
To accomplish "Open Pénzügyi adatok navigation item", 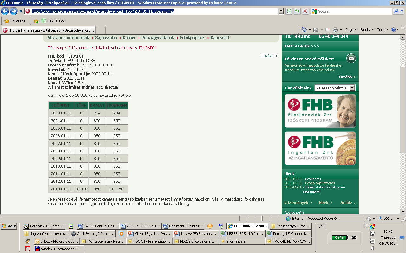I will [158, 37].
